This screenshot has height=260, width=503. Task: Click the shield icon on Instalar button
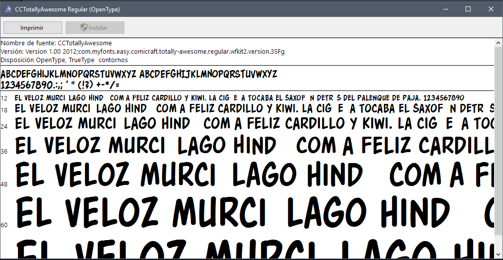coord(84,27)
